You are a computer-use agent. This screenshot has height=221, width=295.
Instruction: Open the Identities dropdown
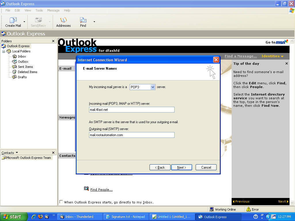[273, 56]
